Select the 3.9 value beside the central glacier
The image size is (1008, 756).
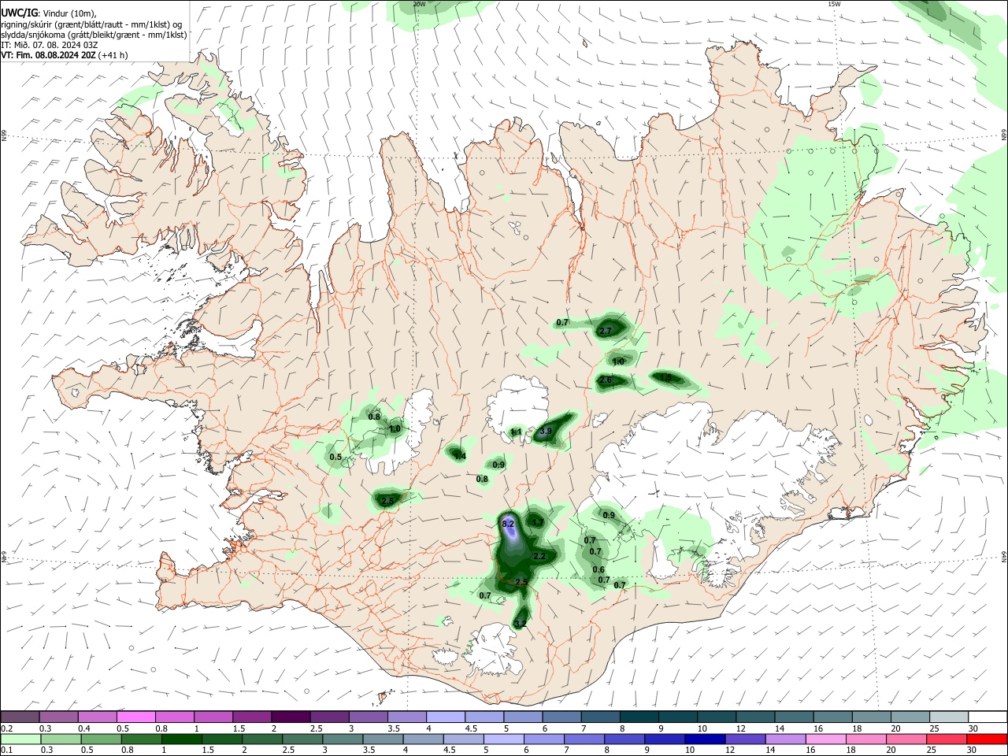(545, 432)
